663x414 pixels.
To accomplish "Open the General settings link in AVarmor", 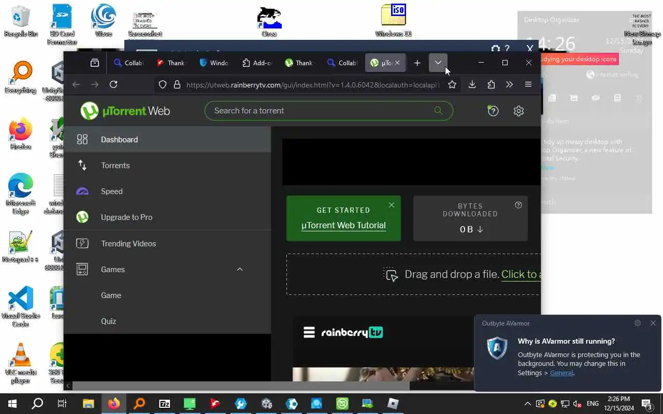I will (561, 373).
